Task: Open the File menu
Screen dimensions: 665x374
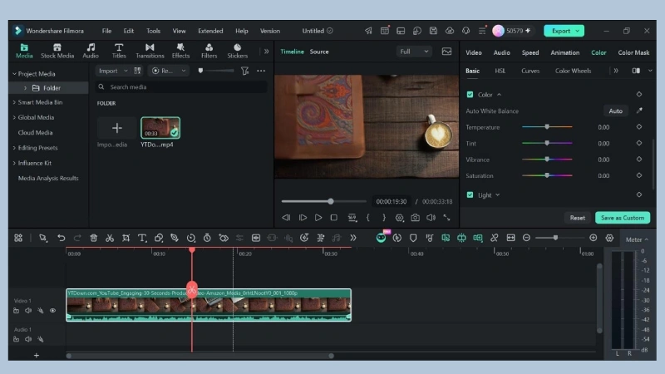Action: (x=106, y=31)
